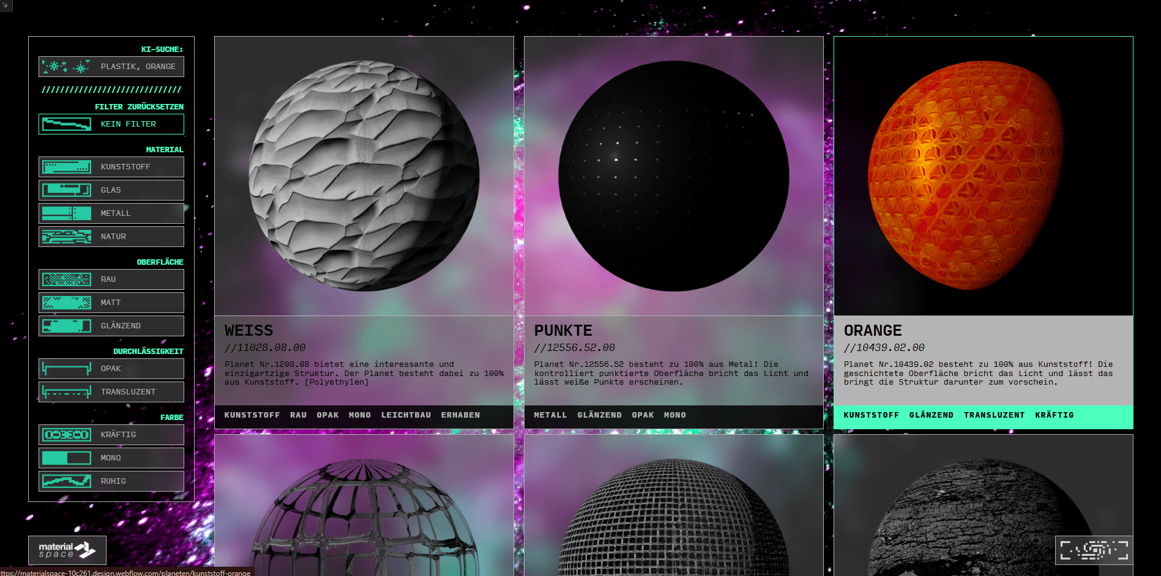Toggle the TRANSLUZENT filter
The height and width of the screenshot is (576, 1161).
pyautogui.click(x=111, y=392)
